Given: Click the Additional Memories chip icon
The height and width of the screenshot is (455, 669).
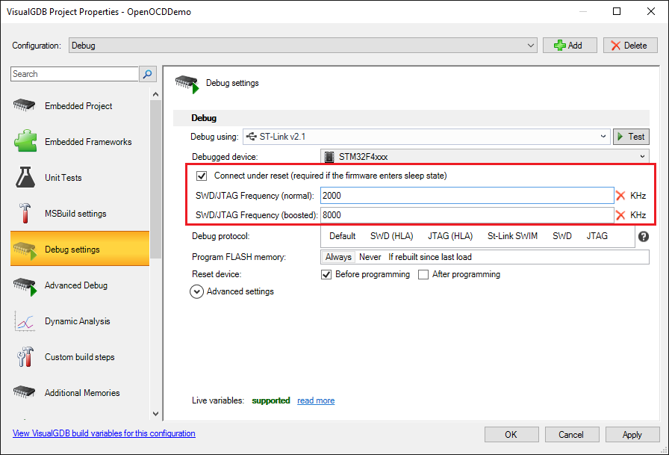Looking at the screenshot, I should coord(25,391).
